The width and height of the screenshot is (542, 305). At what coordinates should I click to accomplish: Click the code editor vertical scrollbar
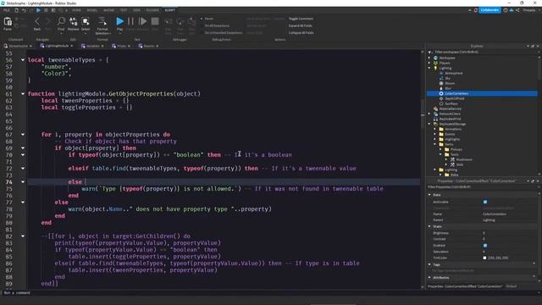point(423,169)
